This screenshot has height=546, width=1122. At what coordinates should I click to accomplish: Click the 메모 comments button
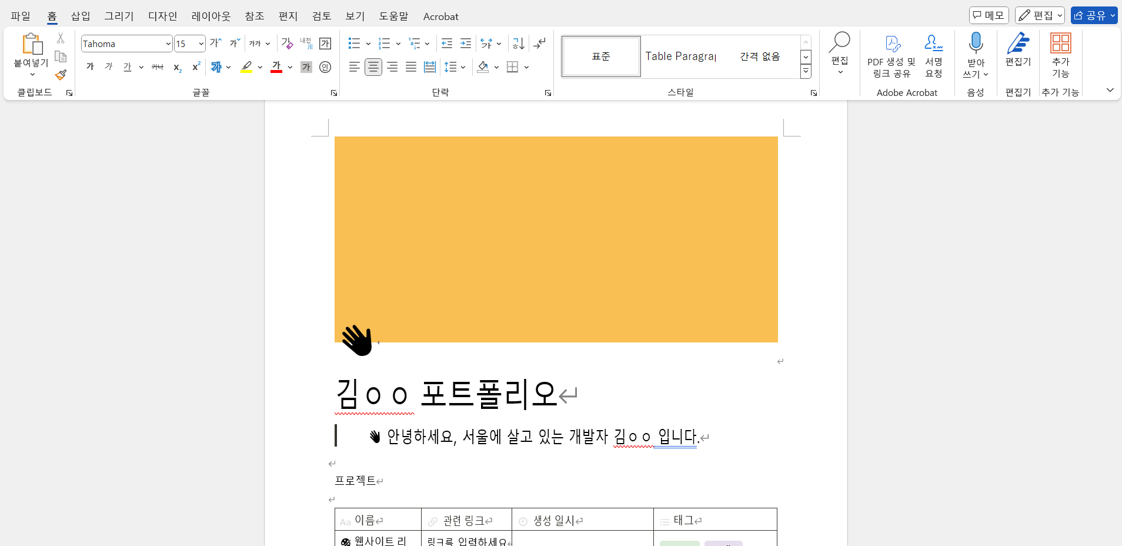pyautogui.click(x=989, y=15)
